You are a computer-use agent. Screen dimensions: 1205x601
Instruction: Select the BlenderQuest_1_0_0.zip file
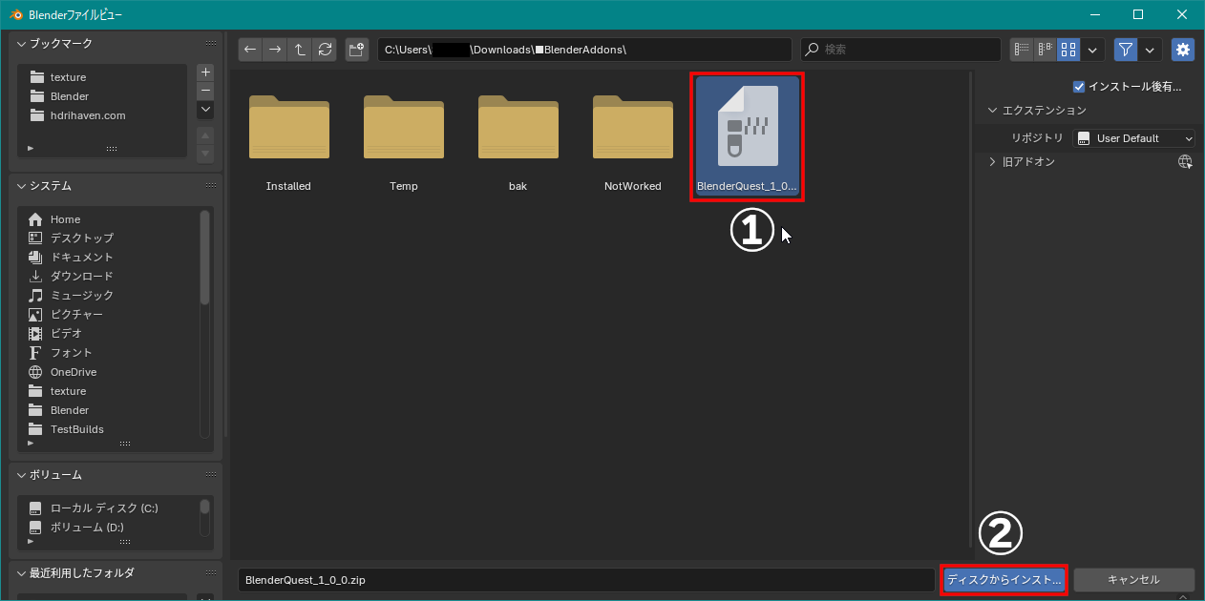(x=747, y=134)
